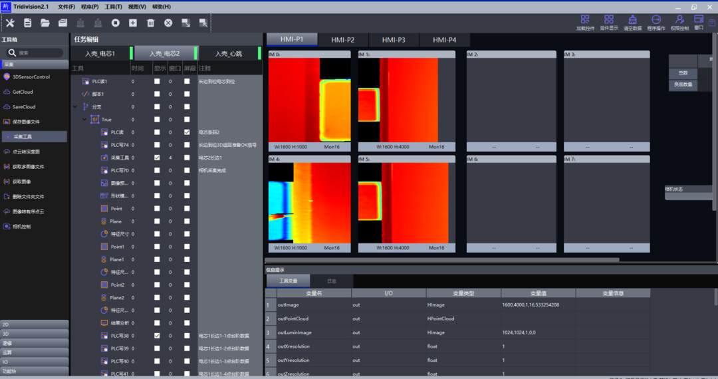The width and height of the screenshot is (718, 379).
Task: Uncheck the 显示 checkbox for PLC写38 row
Action: (157, 336)
